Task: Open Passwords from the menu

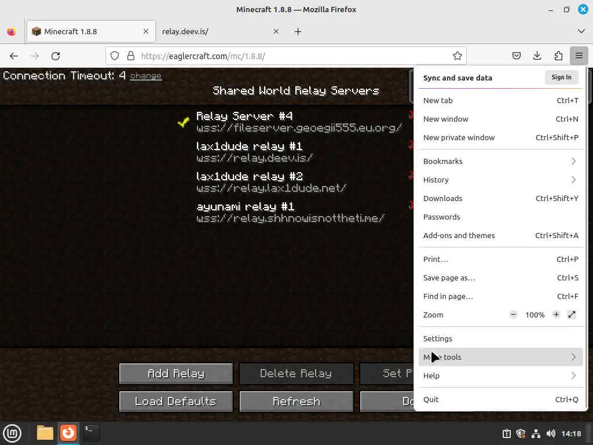Action: (500, 217)
